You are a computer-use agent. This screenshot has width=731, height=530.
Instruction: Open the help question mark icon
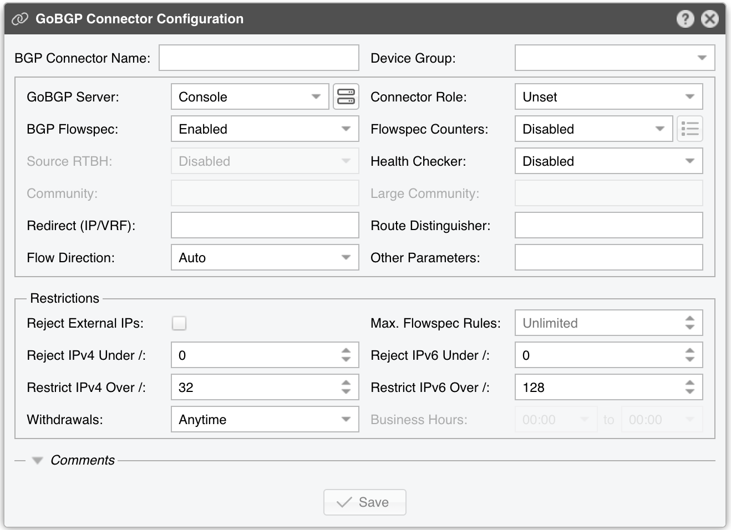686,19
